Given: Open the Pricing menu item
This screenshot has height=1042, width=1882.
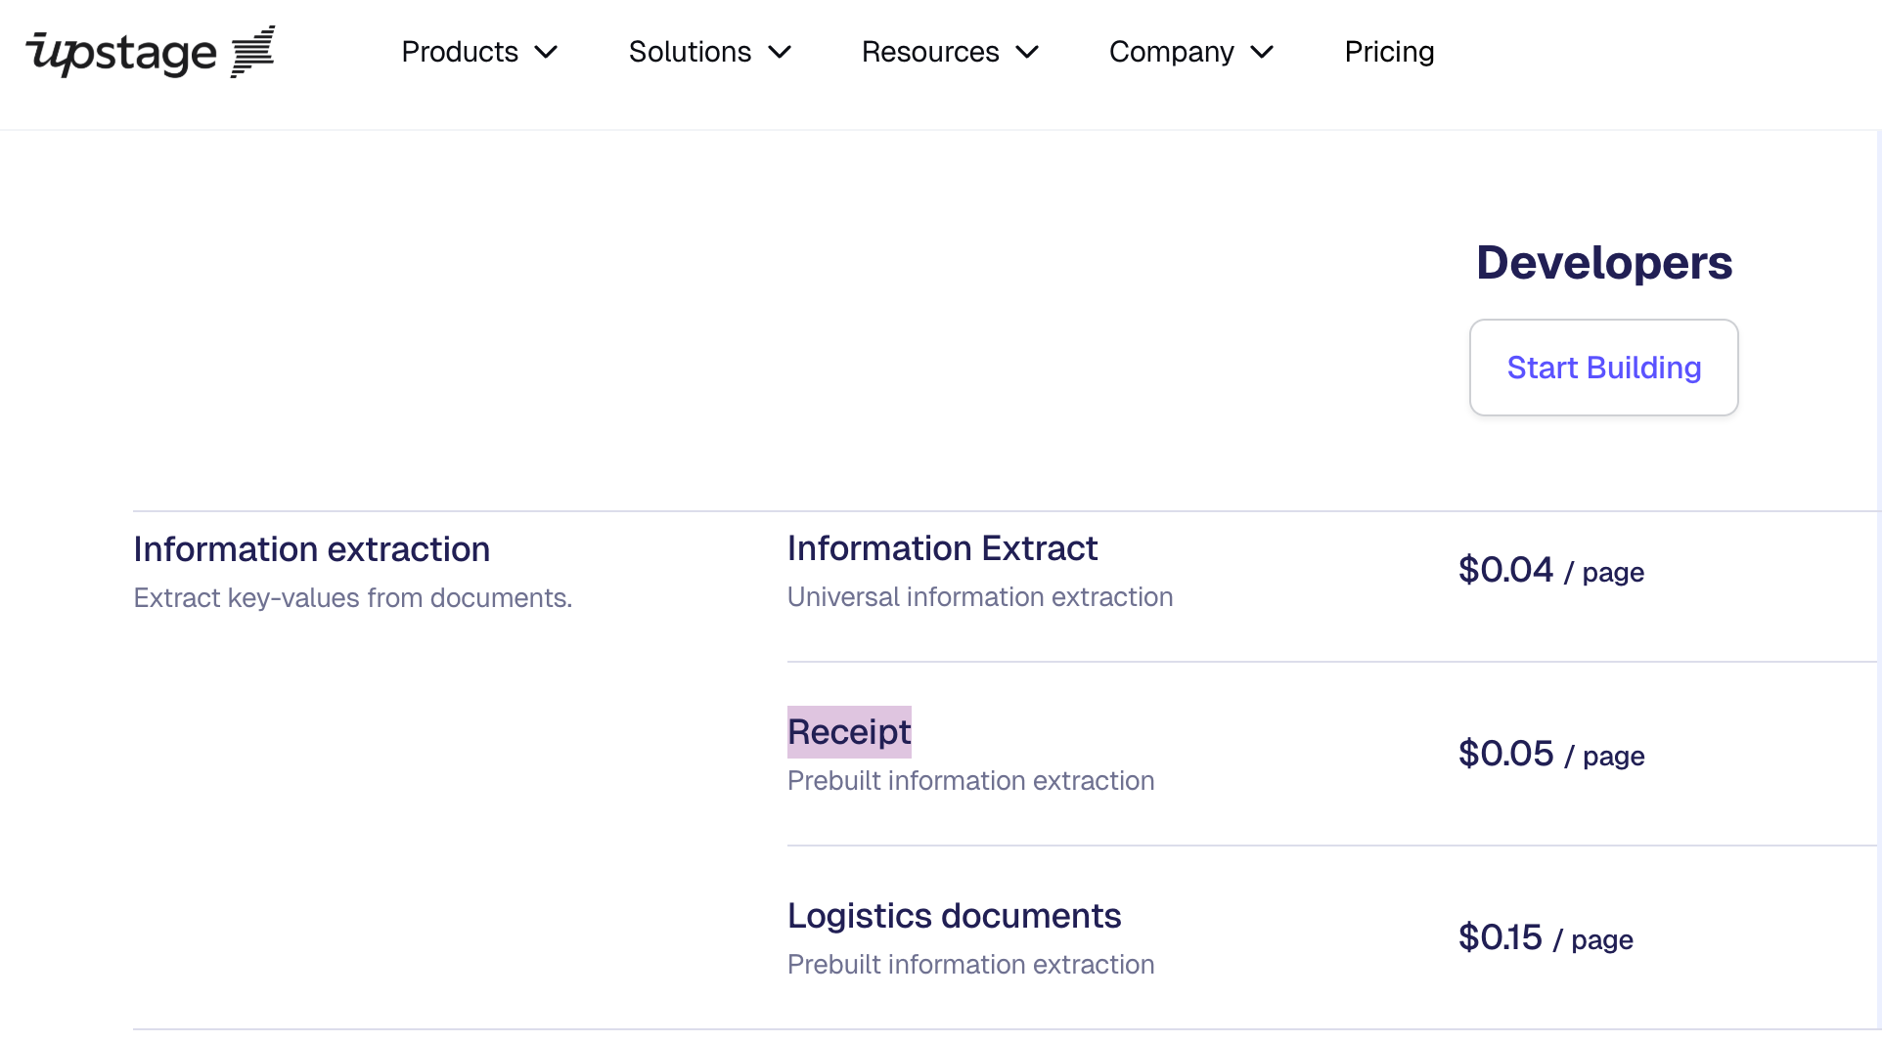Looking at the screenshot, I should pyautogui.click(x=1389, y=52).
